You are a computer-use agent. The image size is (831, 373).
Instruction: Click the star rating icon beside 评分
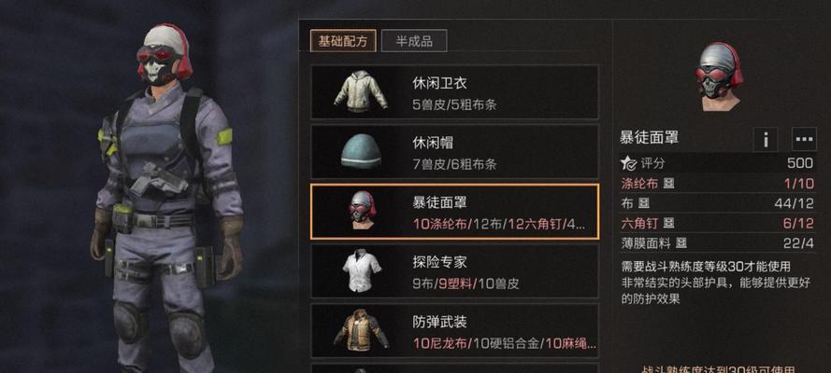628,163
